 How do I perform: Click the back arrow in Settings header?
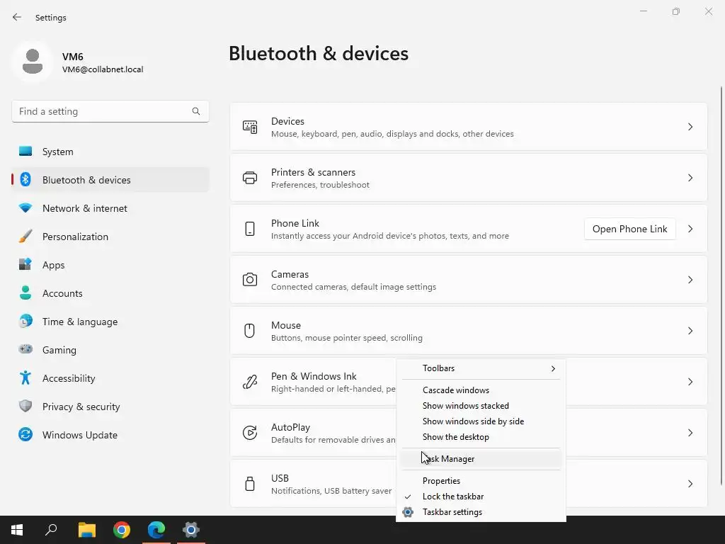pyautogui.click(x=17, y=17)
